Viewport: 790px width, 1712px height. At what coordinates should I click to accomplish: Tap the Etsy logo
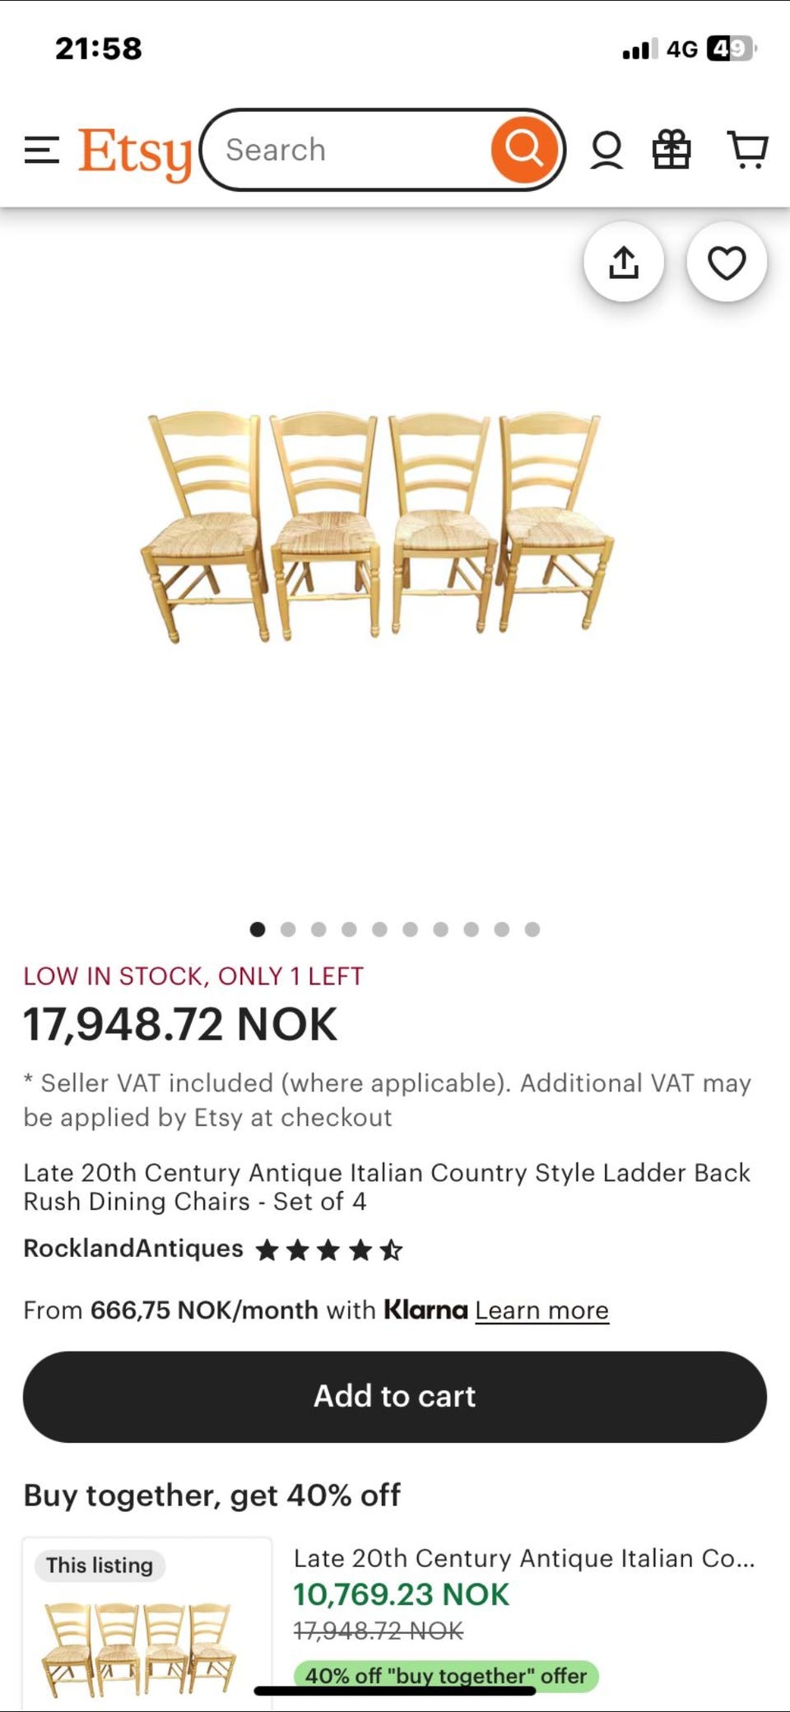click(135, 153)
